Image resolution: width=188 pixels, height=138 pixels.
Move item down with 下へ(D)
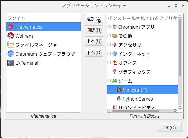(x=94, y=52)
